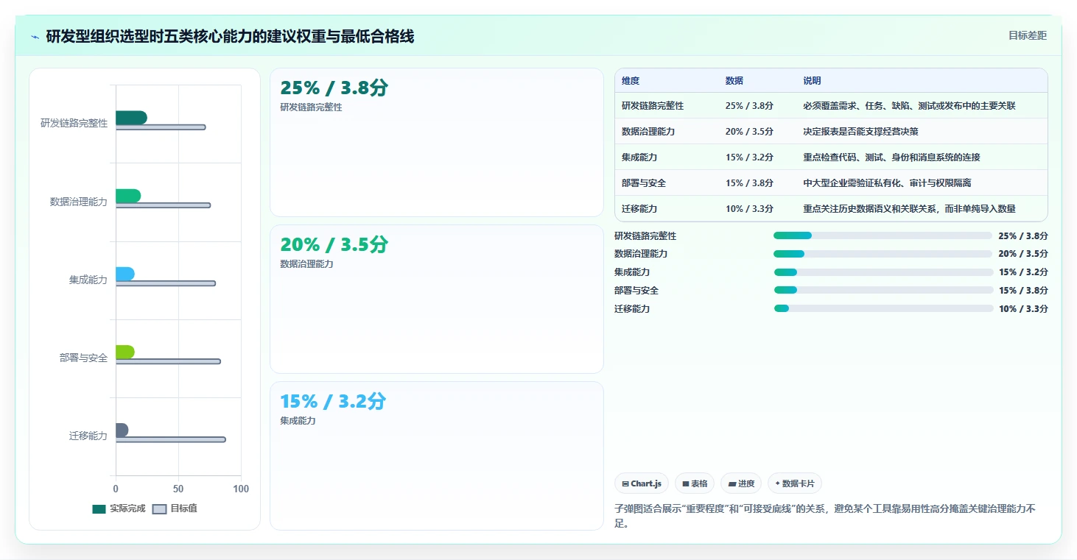Click the 目标差距 label in header
Screen dimensions: 1077x560
click(1028, 35)
